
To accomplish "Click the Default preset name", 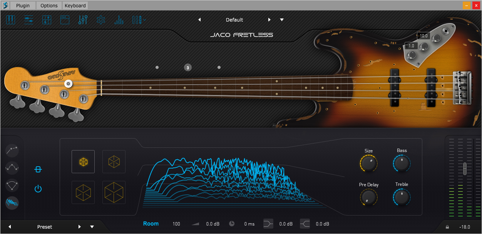I will [234, 20].
